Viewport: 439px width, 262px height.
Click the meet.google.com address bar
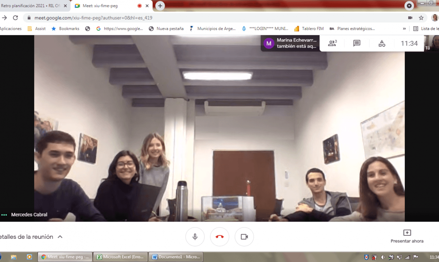pos(188,18)
